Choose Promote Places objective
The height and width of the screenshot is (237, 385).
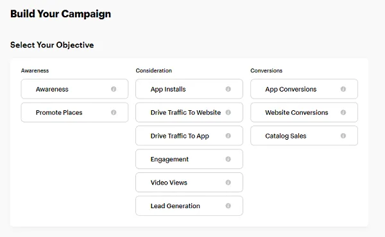pos(74,112)
